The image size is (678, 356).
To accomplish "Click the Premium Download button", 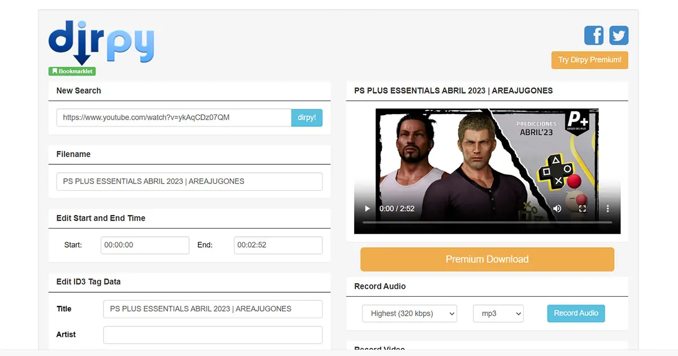I will point(487,260).
